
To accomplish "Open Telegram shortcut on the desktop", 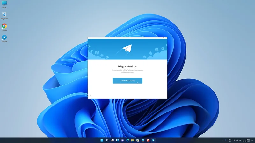I will [4, 37].
